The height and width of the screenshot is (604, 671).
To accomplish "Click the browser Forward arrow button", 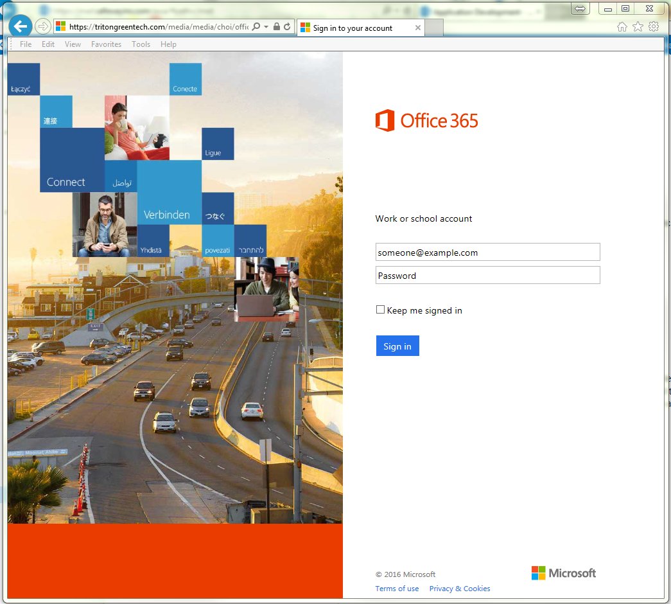I will (42, 26).
